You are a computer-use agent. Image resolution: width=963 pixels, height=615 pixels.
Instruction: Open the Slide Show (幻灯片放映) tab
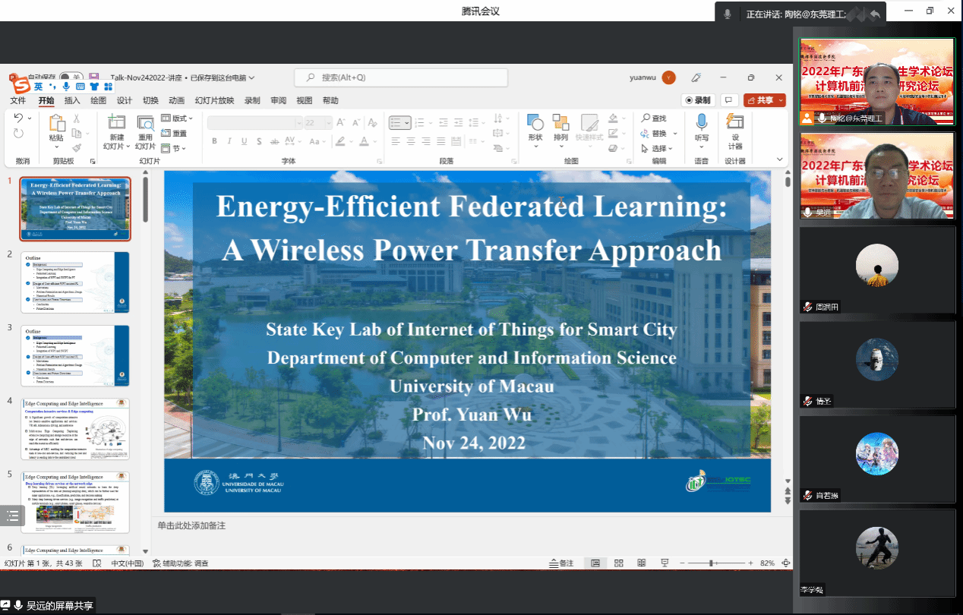coord(215,100)
